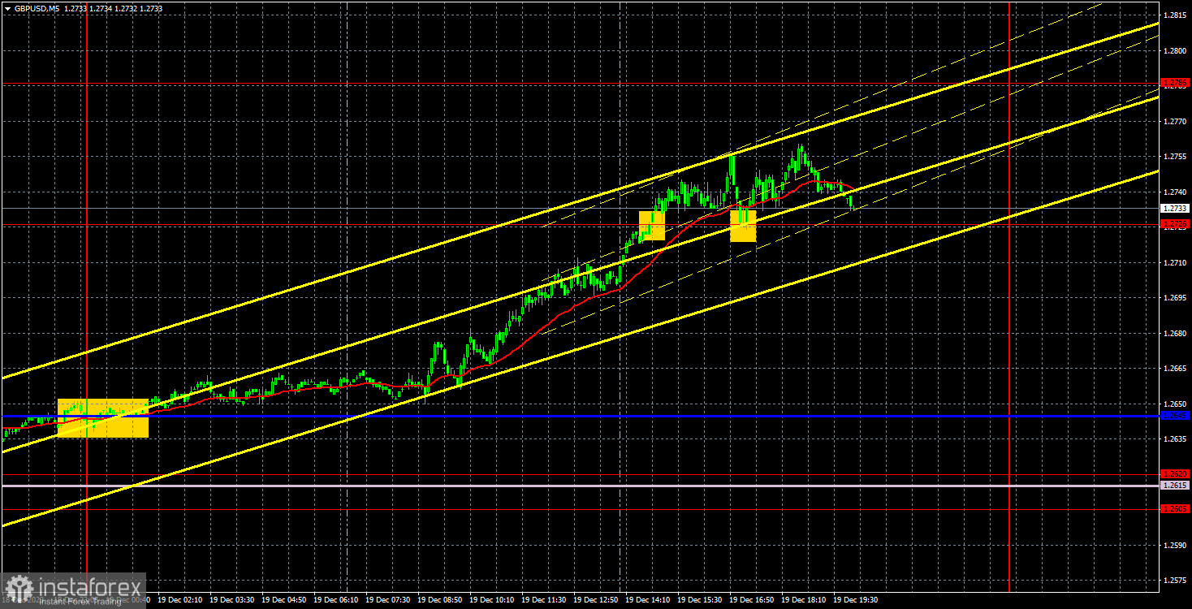Image resolution: width=1192 pixels, height=609 pixels.
Task: Click the 1.2680 price scale label
Action: (1175, 333)
